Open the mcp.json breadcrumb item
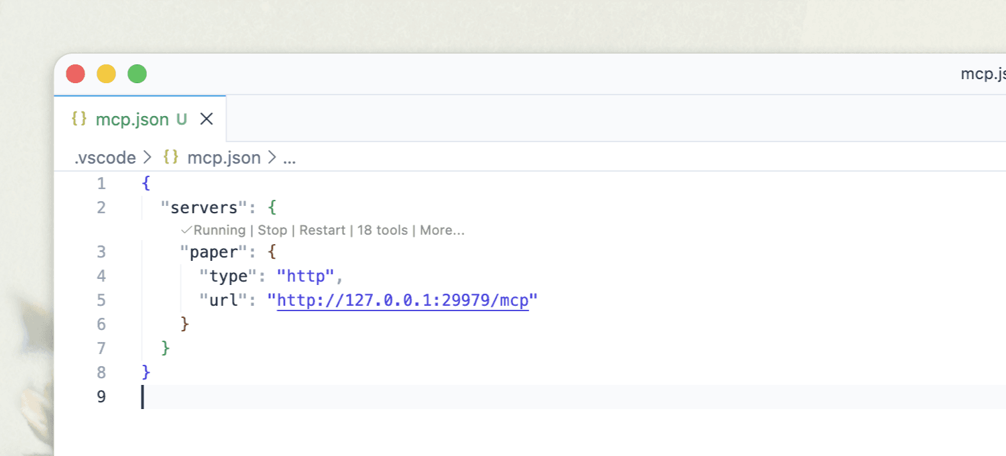Image resolution: width=1006 pixels, height=456 pixels. coord(223,158)
